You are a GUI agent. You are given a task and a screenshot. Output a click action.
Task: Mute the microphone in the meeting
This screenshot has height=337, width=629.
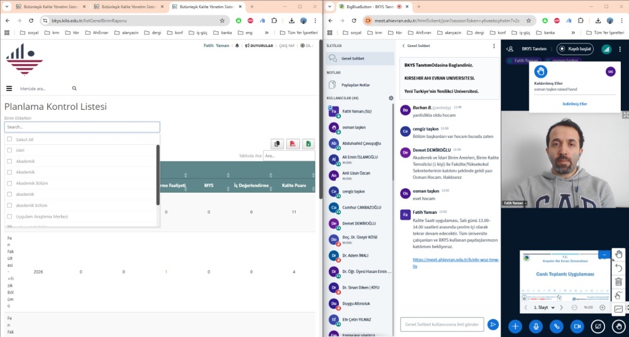[536, 326]
